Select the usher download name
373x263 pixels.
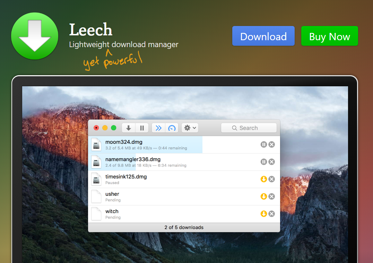[112, 194]
